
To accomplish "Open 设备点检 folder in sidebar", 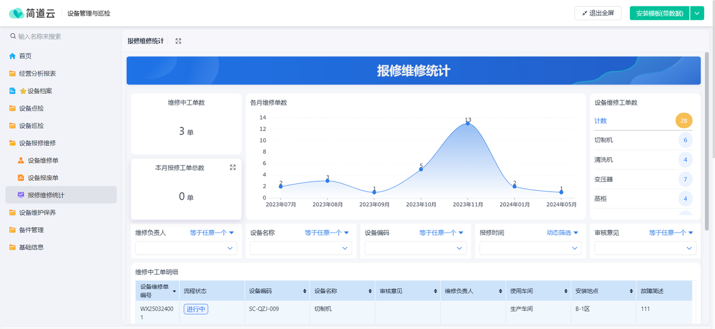I will pos(31,108).
